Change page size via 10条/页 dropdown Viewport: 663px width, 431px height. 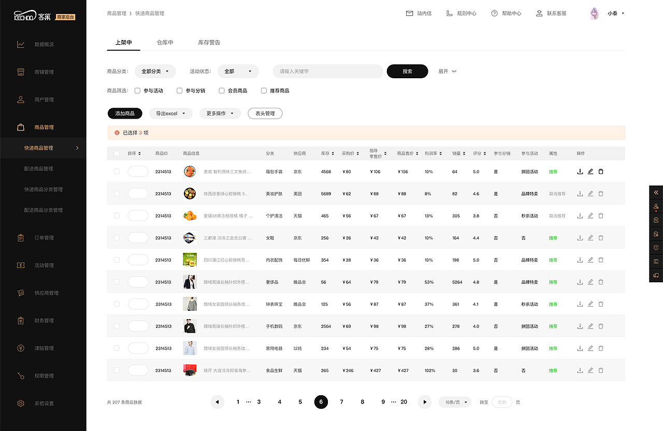coord(454,401)
